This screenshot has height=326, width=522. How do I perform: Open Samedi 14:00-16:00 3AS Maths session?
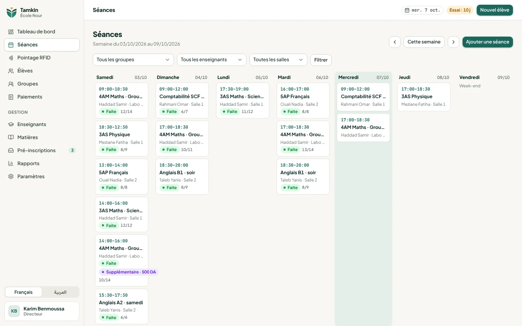(x=121, y=214)
